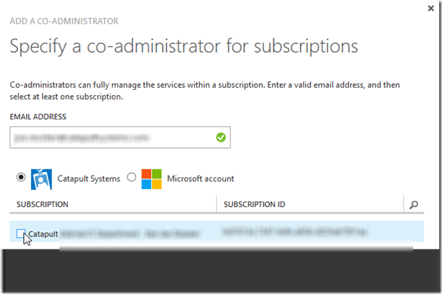Check the Catapult subscription checkbox

coord(21,234)
